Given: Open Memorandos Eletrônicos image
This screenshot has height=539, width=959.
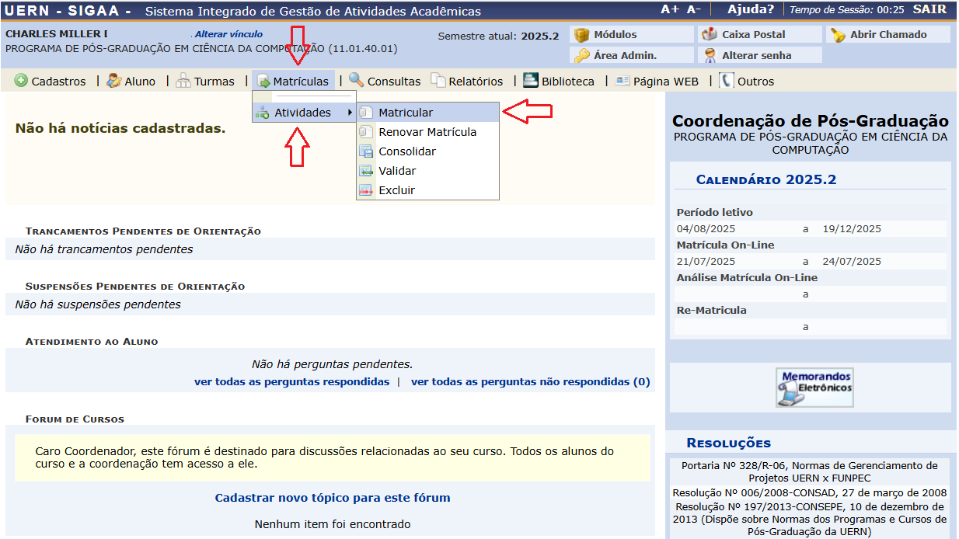Looking at the screenshot, I should [814, 388].
